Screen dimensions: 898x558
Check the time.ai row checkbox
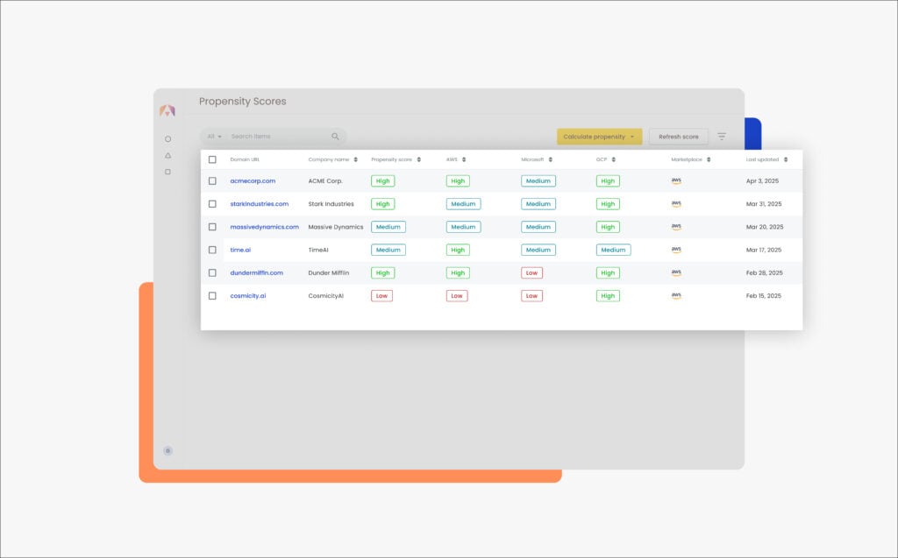click(x=212, y=250)
